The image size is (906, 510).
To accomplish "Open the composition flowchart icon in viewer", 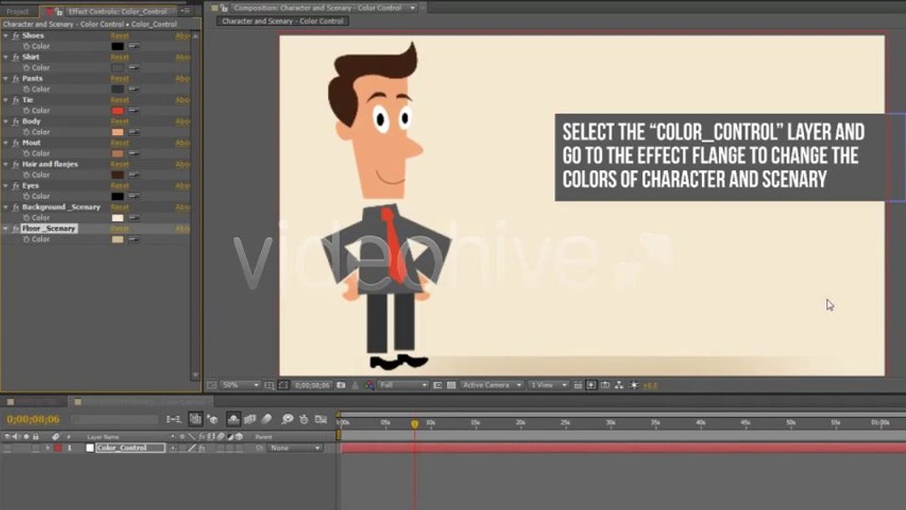I will [x=619, y=385].
